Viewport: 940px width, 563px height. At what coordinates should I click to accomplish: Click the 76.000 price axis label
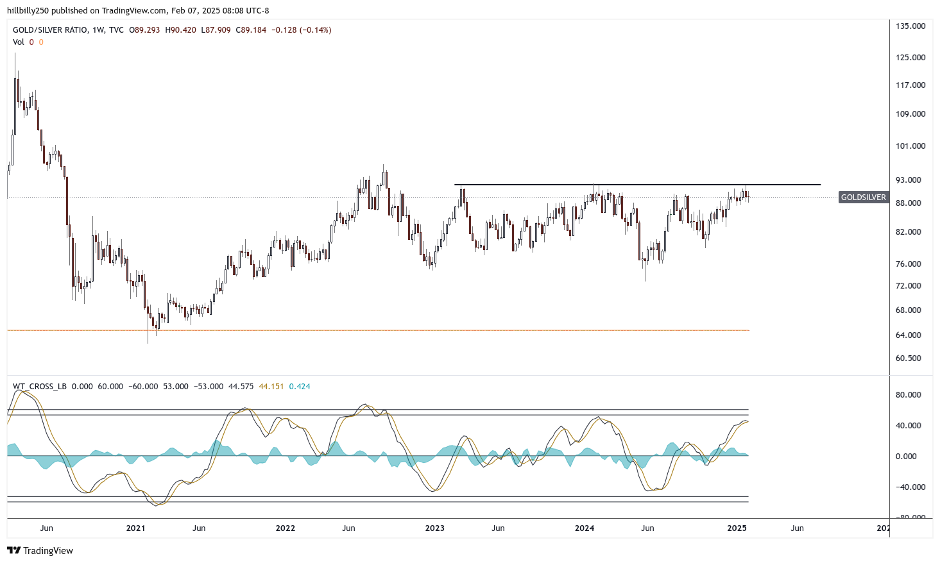point(908,264)
